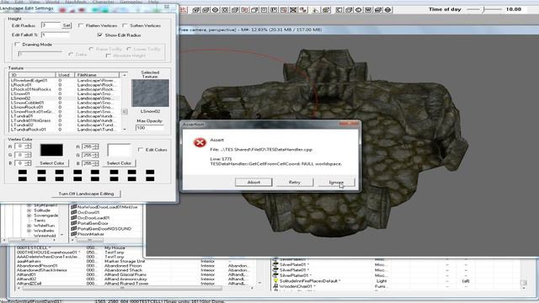This screenshot has height=303, width=539.
Task: Click the Time of day value 10.00
Action: 513,9
